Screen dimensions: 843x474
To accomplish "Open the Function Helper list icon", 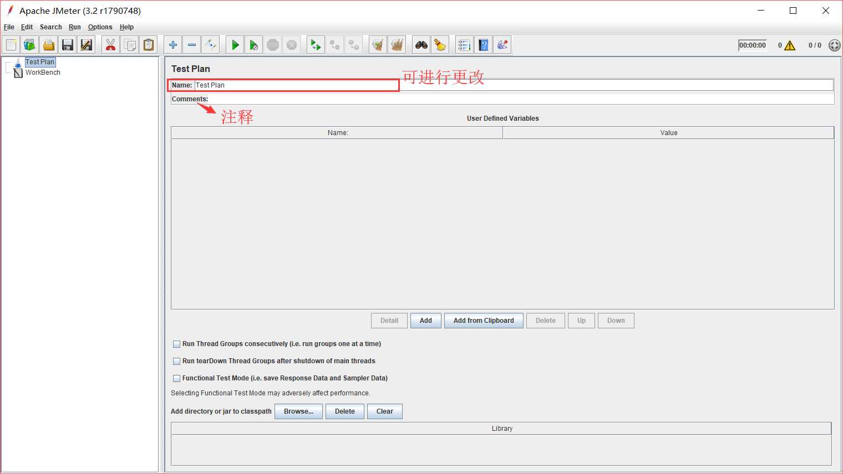I will pyautogui.click(x=465, y=45).
